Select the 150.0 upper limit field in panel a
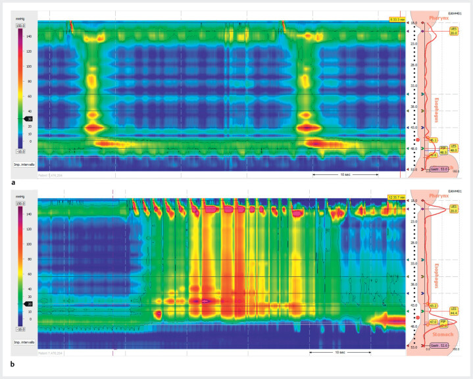The height and width of the screenshot is (379, 473). point(20,26)
